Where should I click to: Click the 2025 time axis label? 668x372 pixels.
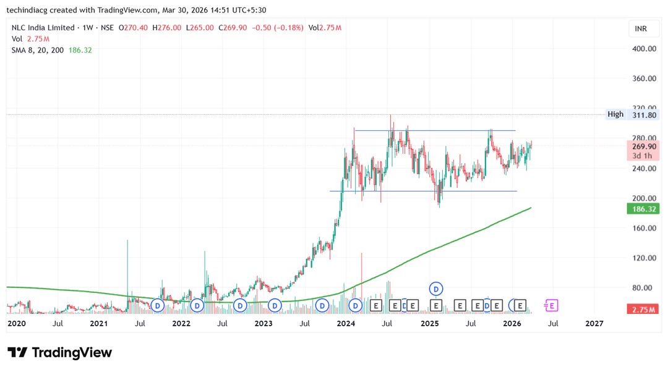[429, 323]
